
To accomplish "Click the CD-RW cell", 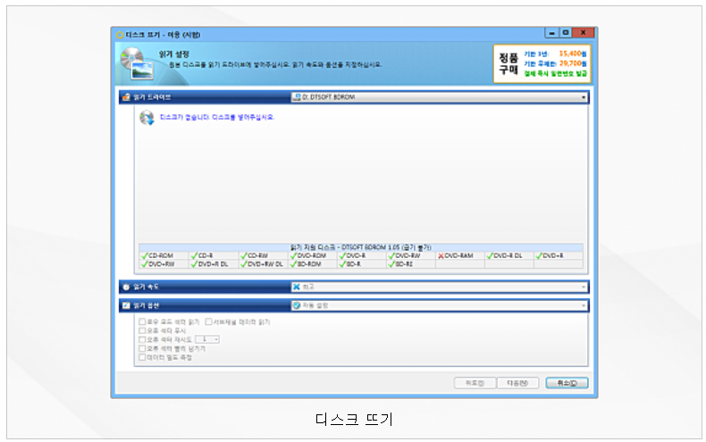I will [x=263, y=255].
